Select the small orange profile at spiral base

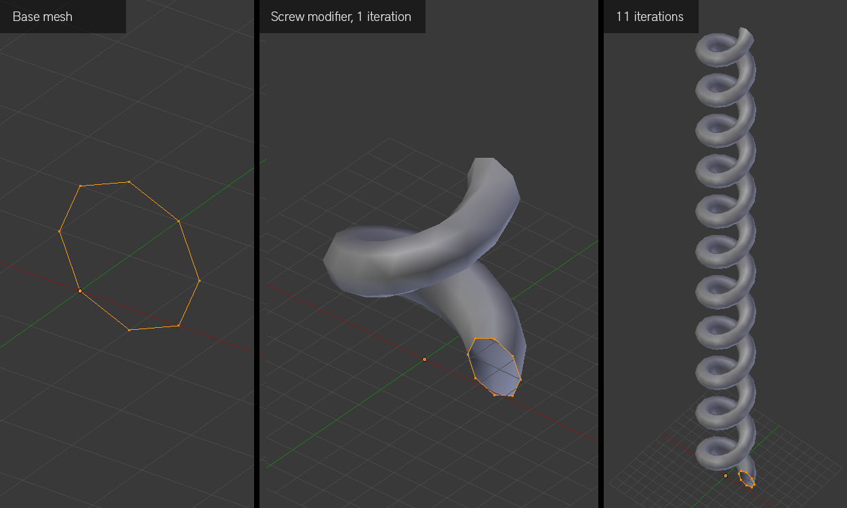pyautogui.click(x=746, y=479)
